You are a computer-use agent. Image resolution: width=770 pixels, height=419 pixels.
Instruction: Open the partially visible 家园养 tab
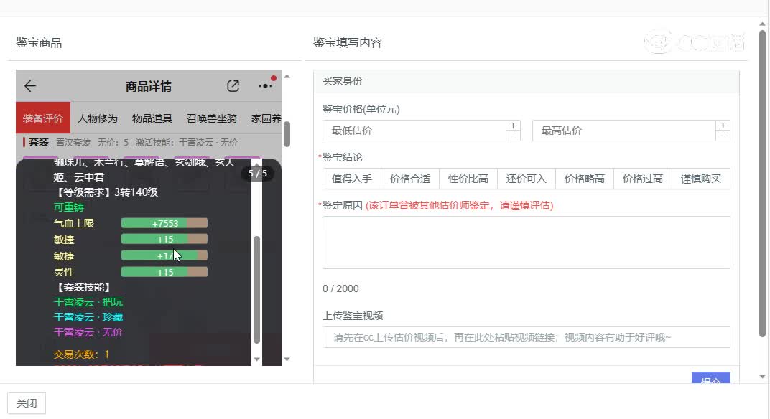pyautogui.click(x=266, y=118)
